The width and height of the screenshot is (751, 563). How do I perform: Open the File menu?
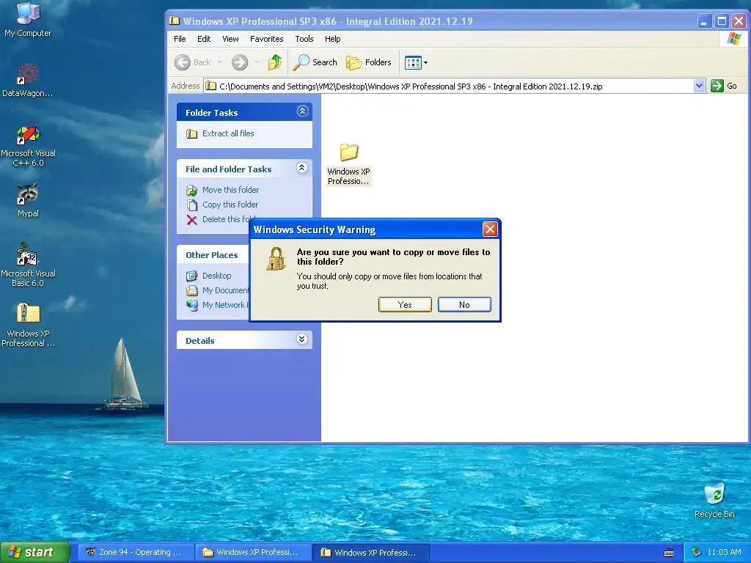click(180, 39)
